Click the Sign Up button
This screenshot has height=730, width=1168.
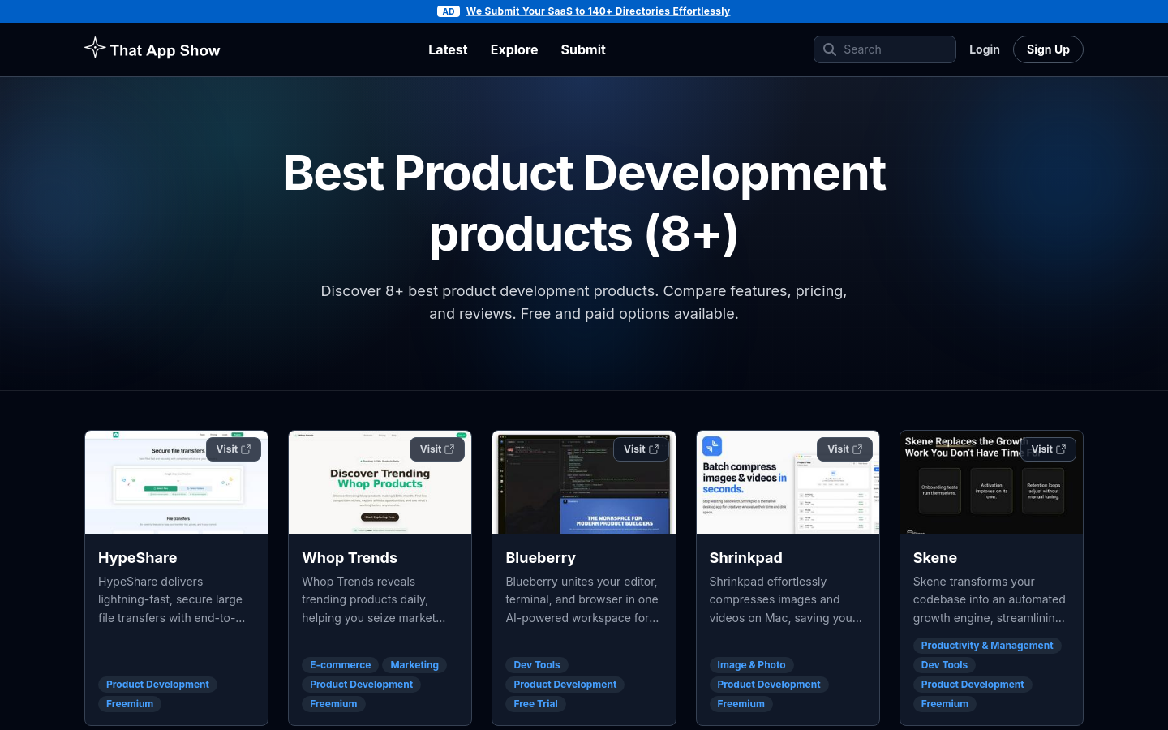[x=1048, y=49]
